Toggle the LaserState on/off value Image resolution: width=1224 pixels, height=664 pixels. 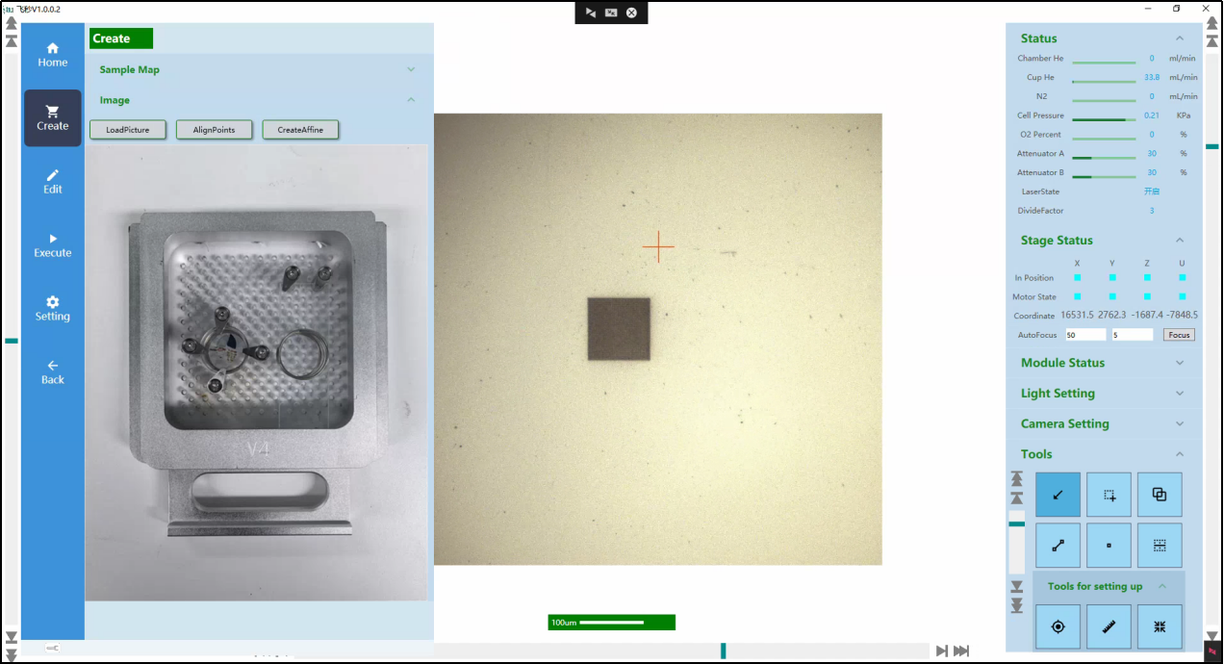pyautogui.click(x=1151, y=192)
